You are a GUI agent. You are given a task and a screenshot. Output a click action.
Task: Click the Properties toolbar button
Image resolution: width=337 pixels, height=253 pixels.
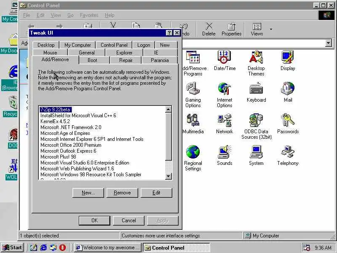click(231, 29)
